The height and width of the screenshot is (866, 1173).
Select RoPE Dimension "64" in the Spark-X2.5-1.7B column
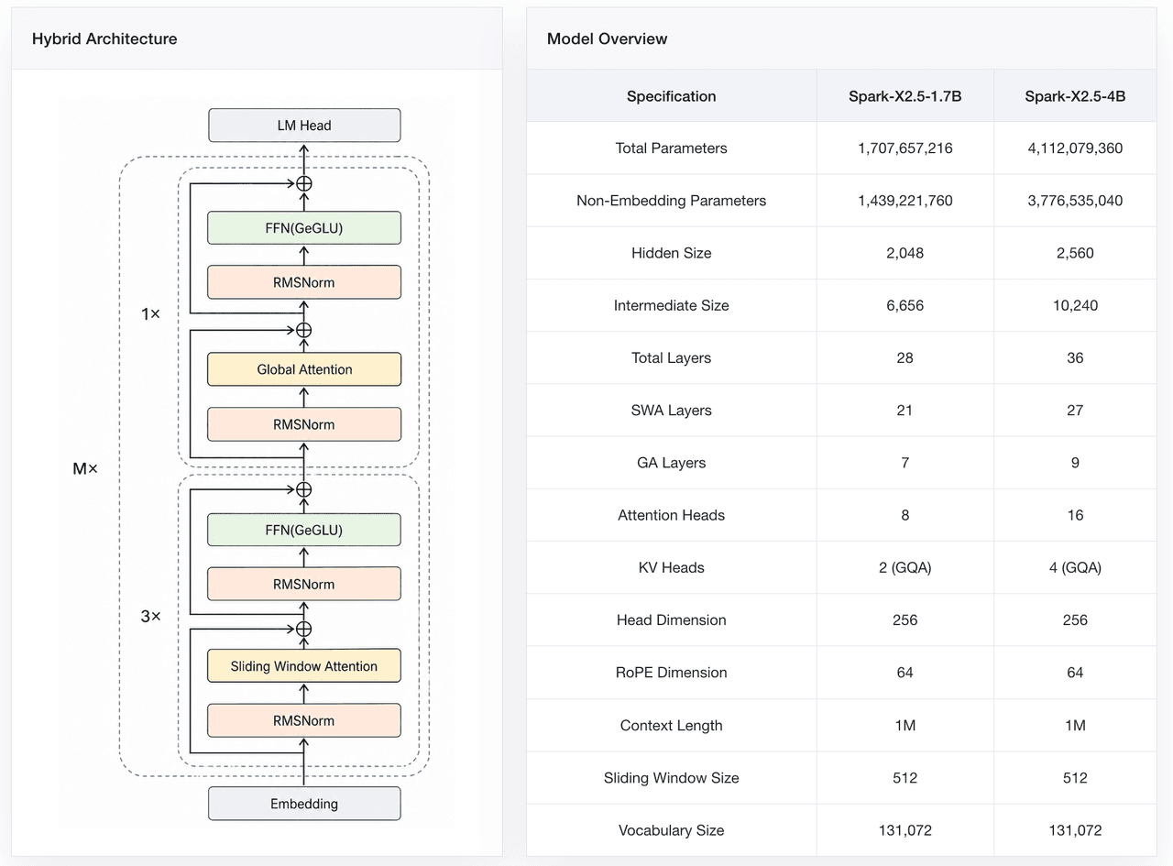click(905, 672)
